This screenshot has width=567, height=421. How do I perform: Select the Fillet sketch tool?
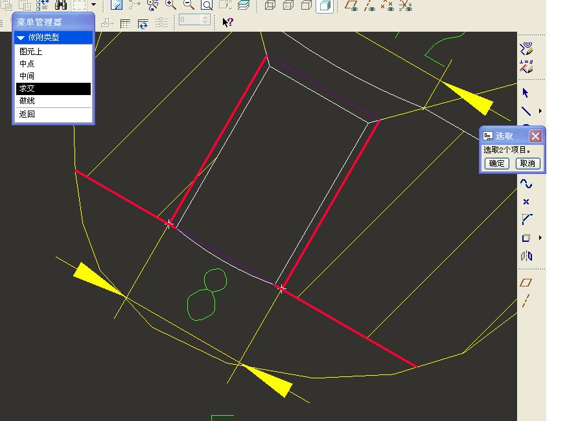pyautogui.click(x=526, y=219)
